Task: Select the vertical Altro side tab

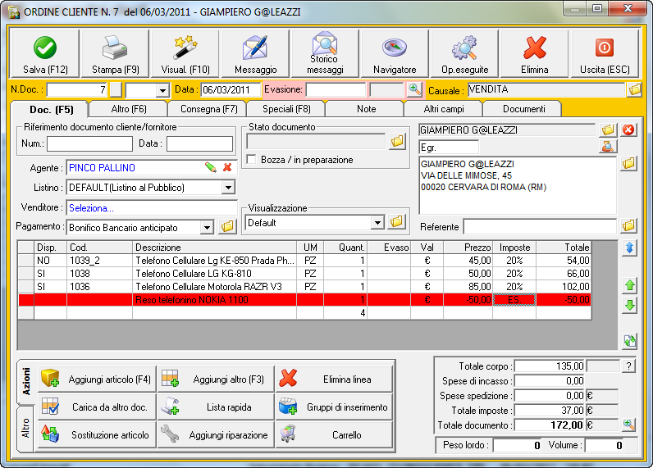Action: point(25,427)
